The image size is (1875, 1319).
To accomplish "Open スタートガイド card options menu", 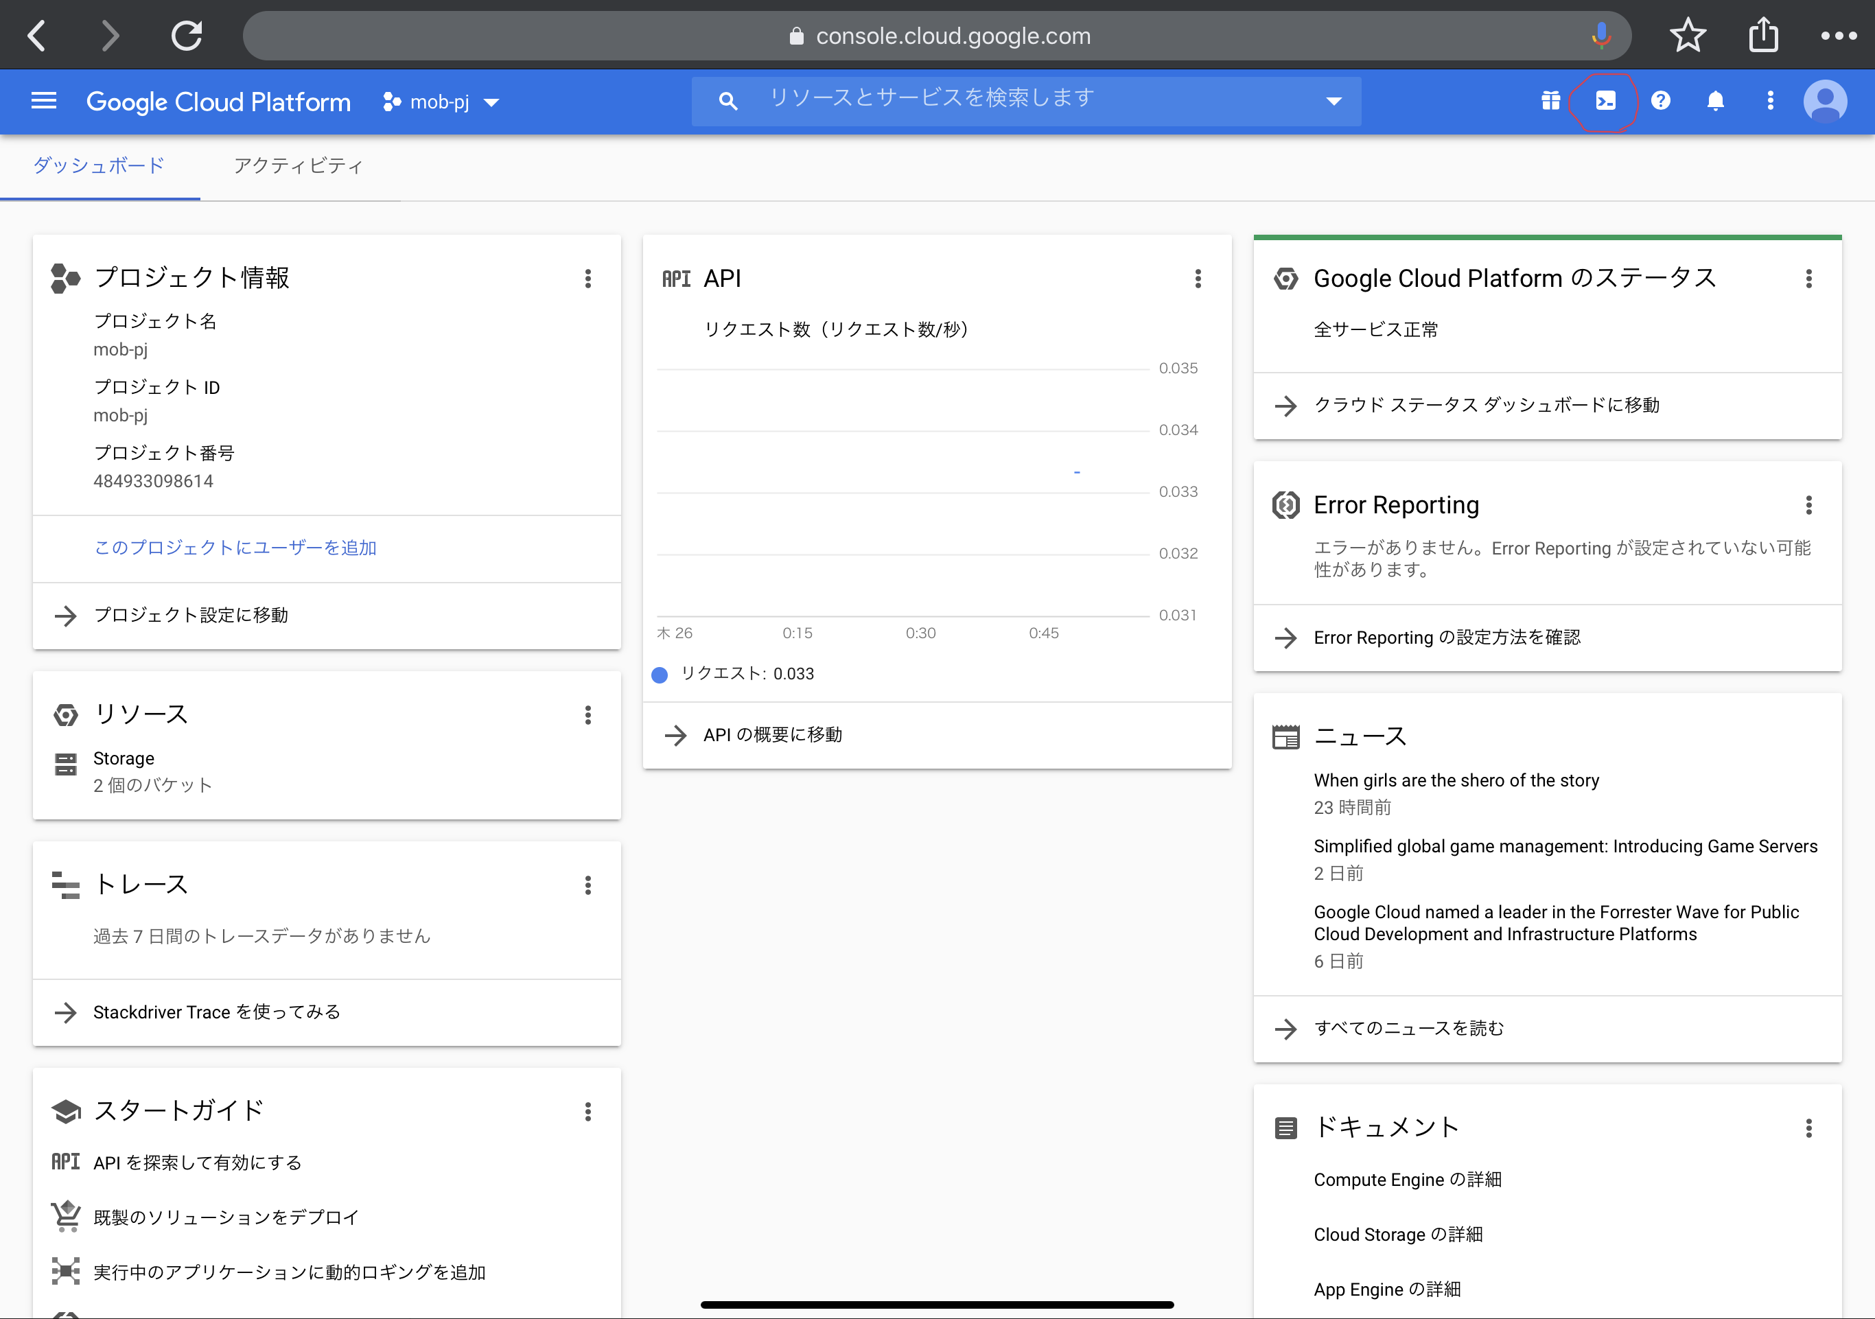I will [x=588, y=1112].
